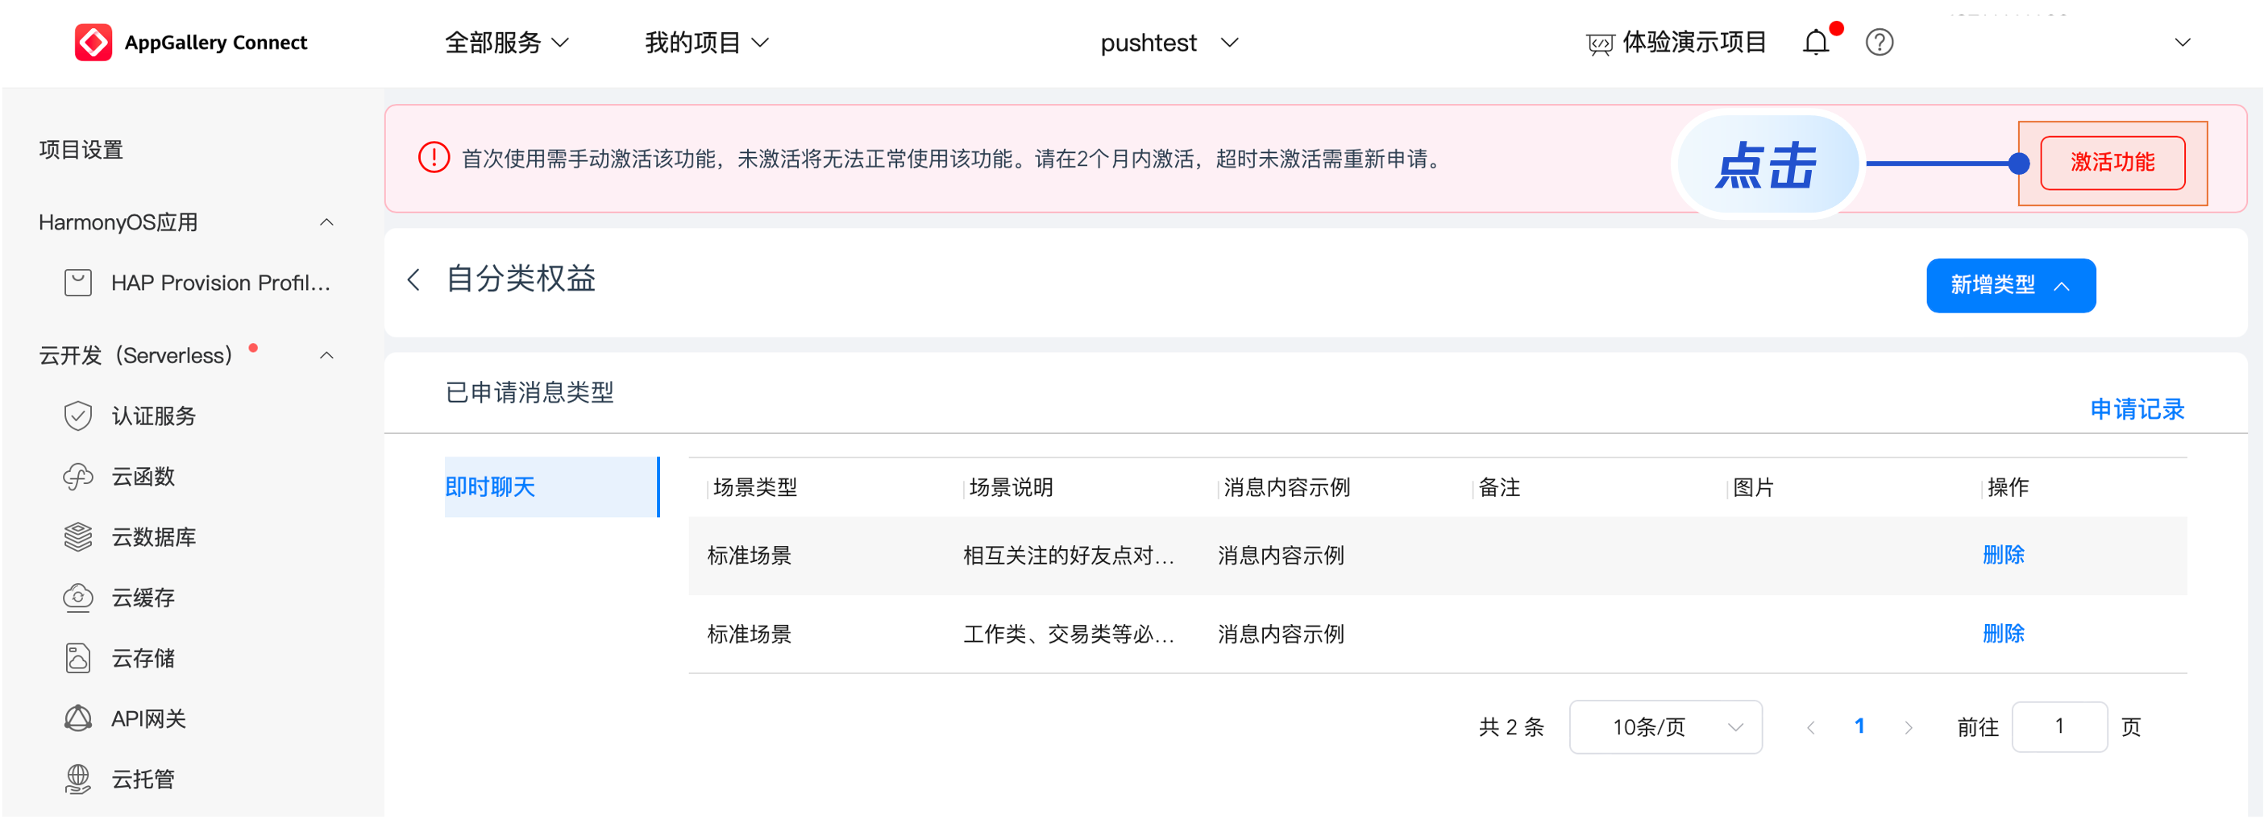
Task: Open the notification bell icon
Action: (x=1816, y=42)
